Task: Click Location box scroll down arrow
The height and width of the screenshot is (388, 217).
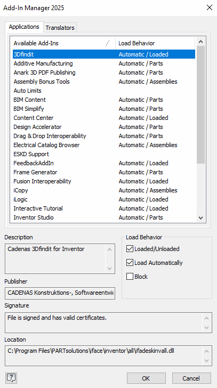Action: click(207, 360)
